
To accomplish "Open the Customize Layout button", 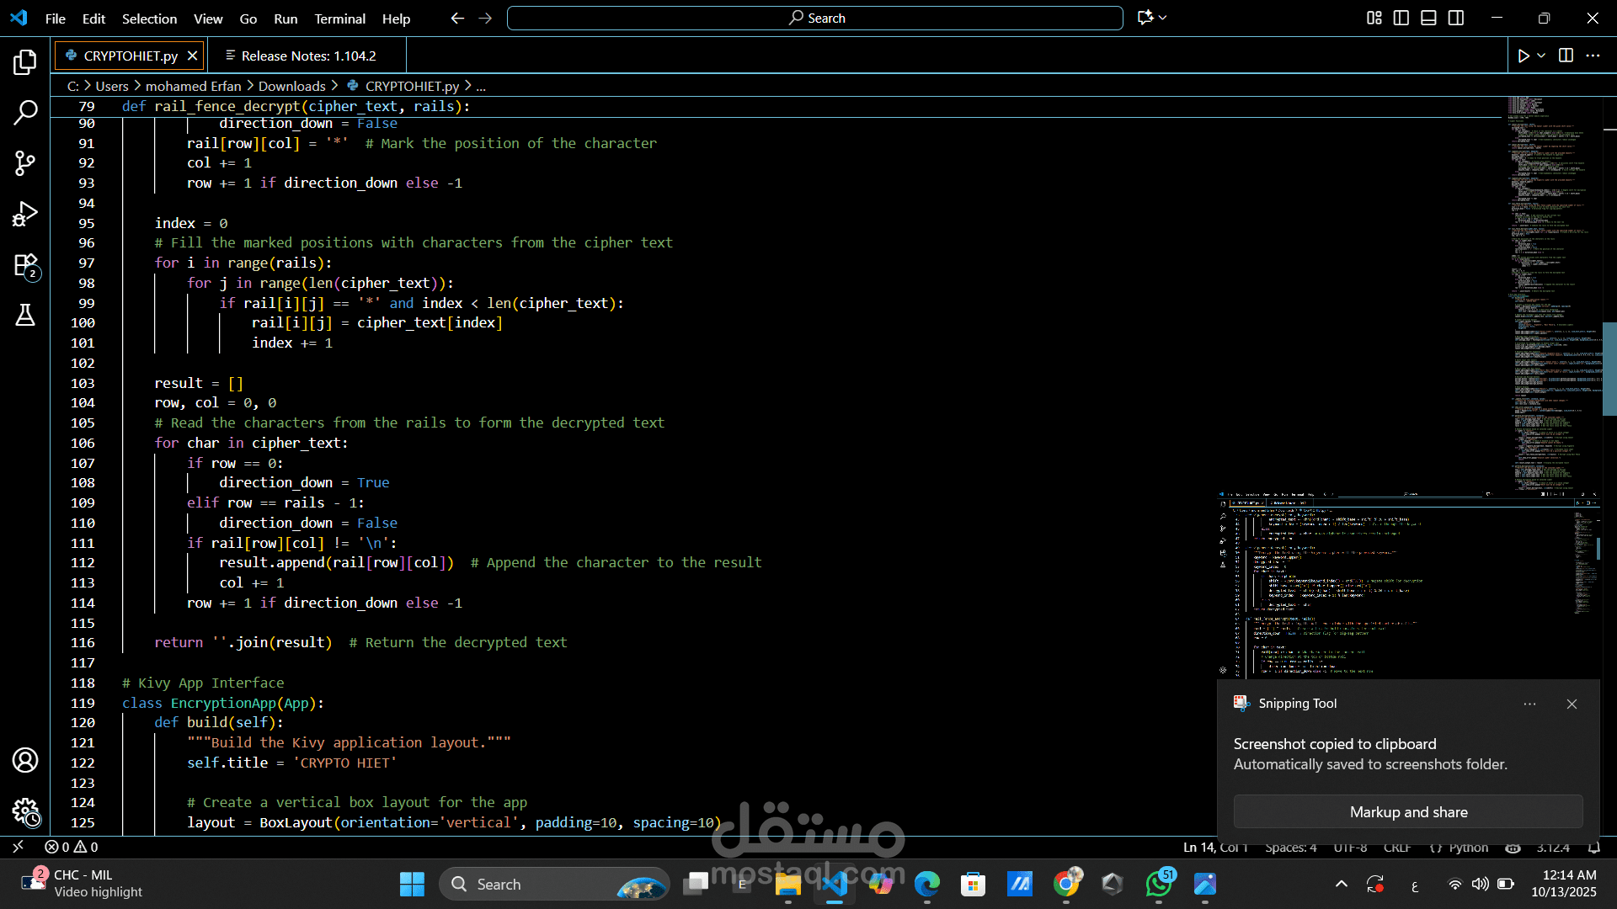I will coord(1374,18).
